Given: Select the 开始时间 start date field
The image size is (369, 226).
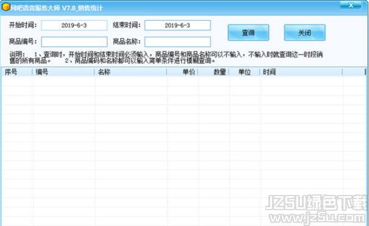Looking at the screenshot, I should coord(74,26).
